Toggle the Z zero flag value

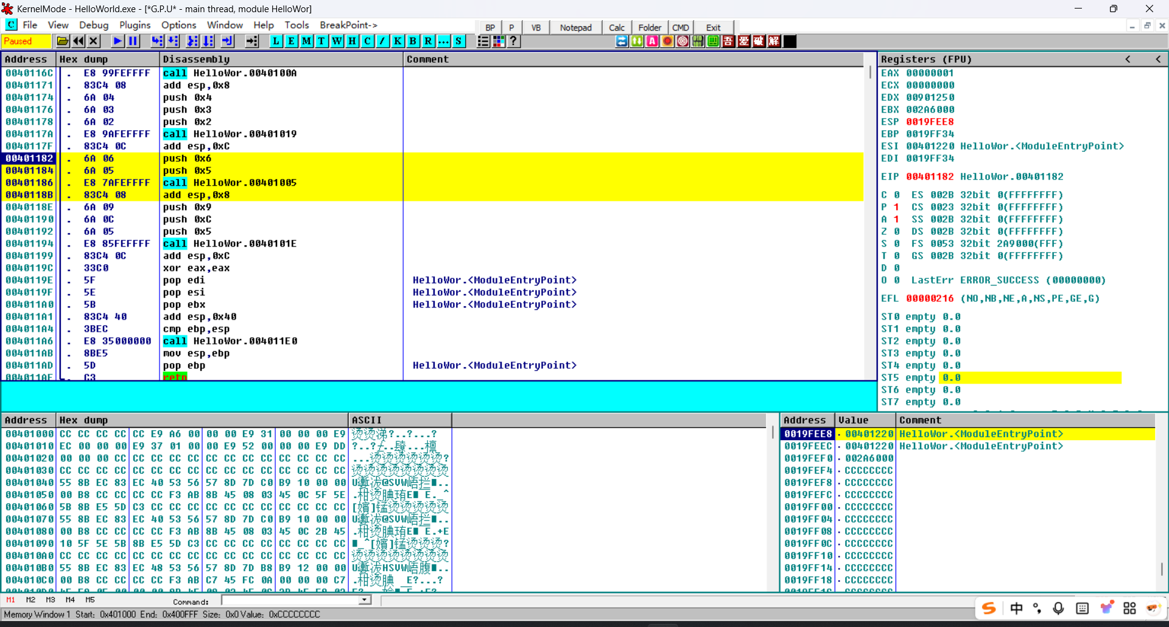tap(896, 231)
